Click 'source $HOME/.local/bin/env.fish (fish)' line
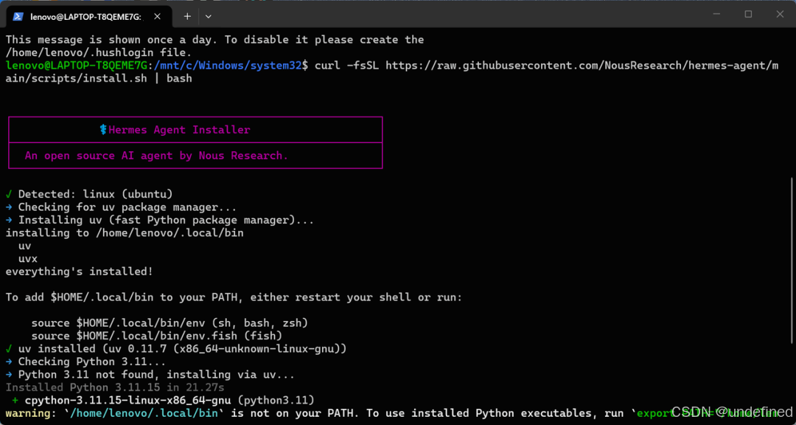 coord(157,336)
